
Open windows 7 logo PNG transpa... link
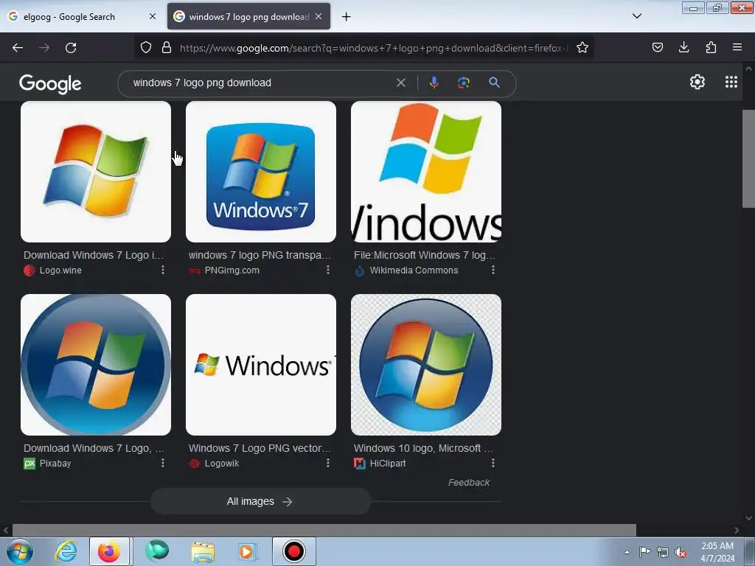point(260,255)
